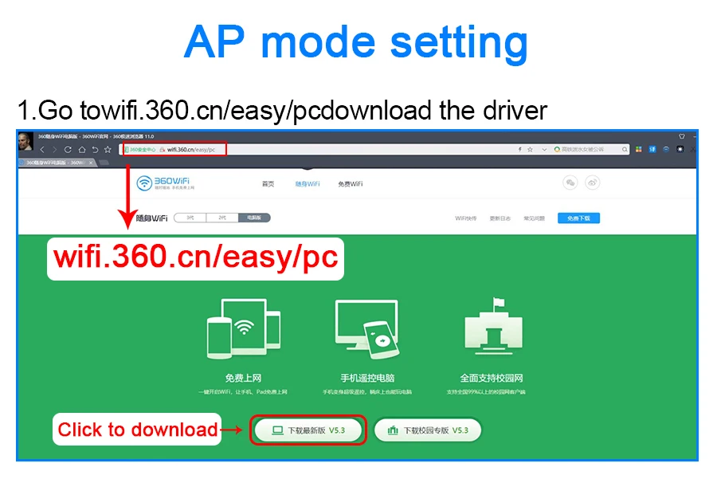
Task: Click the browser Forward arrow
Action: (x=54, y=150)
